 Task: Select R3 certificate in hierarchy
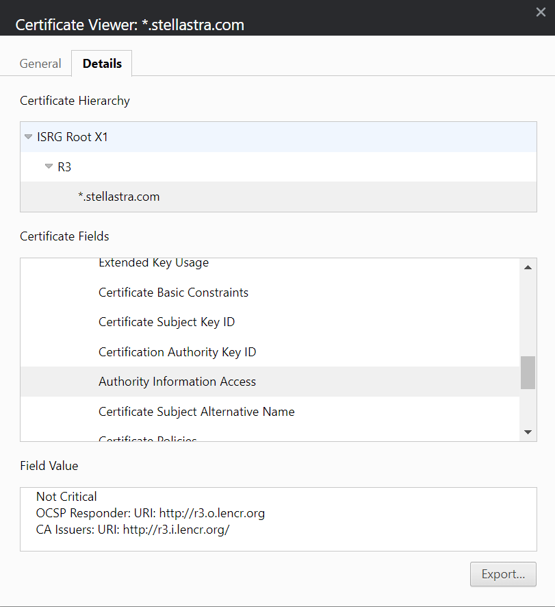279,167
